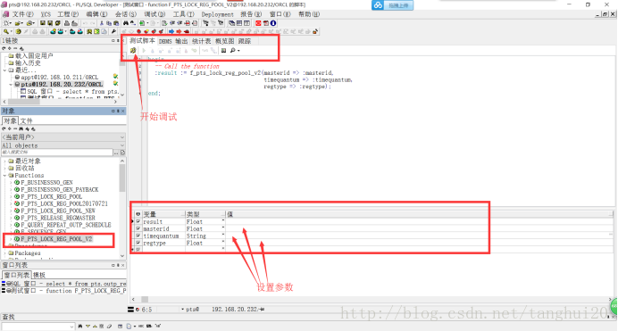Collapse the Functions folder

pos(4,175)
